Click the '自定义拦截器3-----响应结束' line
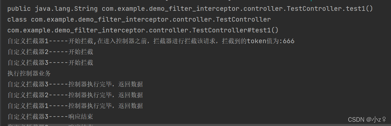The width and height of the screenshot is (391, 126). (x=51, y=117)
